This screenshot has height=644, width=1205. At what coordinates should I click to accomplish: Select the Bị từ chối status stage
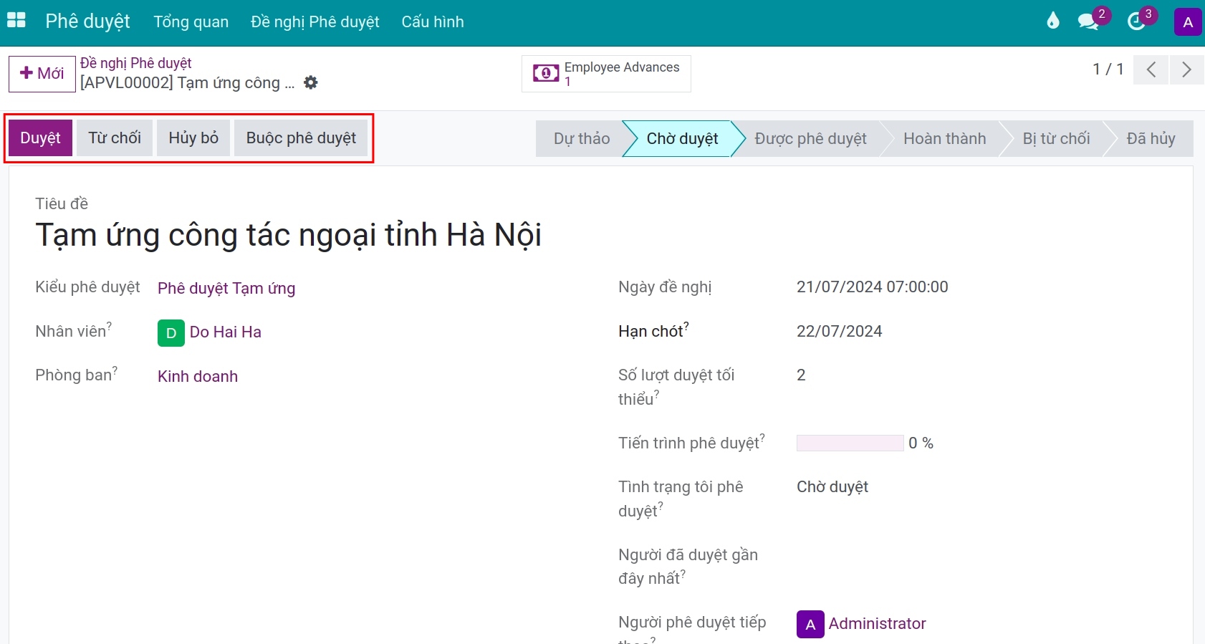pyautogui.click(x=1056, y=139)
